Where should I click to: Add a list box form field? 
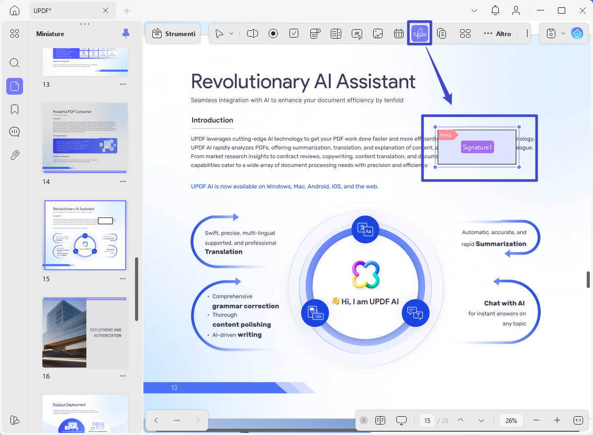(336, 33)
